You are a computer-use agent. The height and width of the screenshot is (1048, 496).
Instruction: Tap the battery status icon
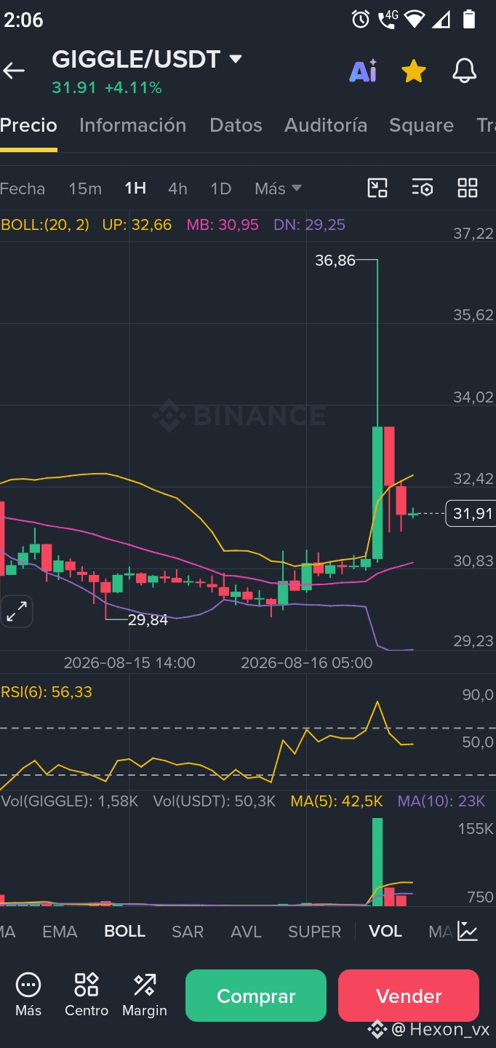pos(469,20)
